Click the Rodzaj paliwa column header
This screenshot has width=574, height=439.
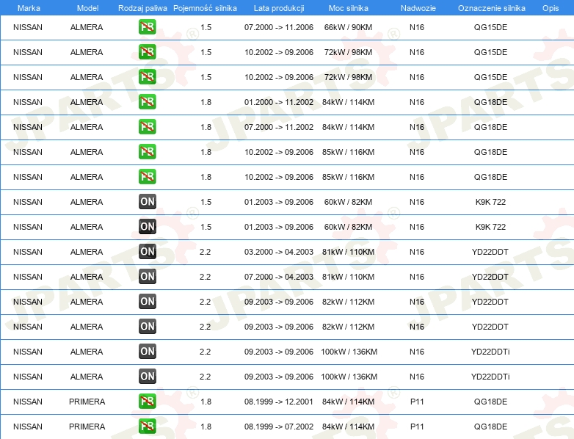tap(142, 8)
